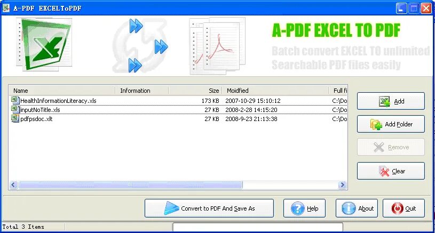435x233 pixels.
Task: Quit the application with Quit button
Action: tap(404, 208)
